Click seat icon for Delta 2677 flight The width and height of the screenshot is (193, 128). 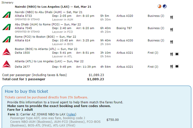(177, 66)
